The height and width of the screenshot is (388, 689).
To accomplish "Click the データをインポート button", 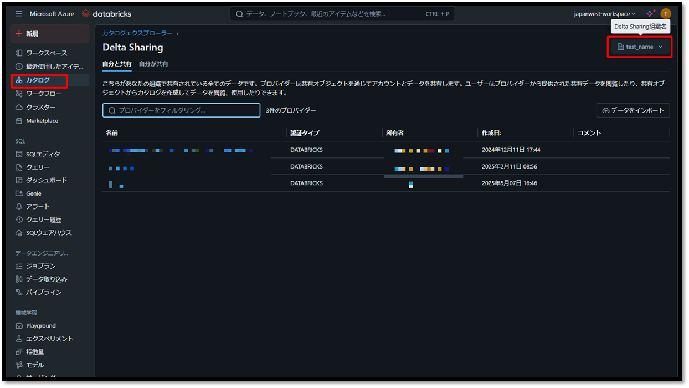I will pos(633,110).
